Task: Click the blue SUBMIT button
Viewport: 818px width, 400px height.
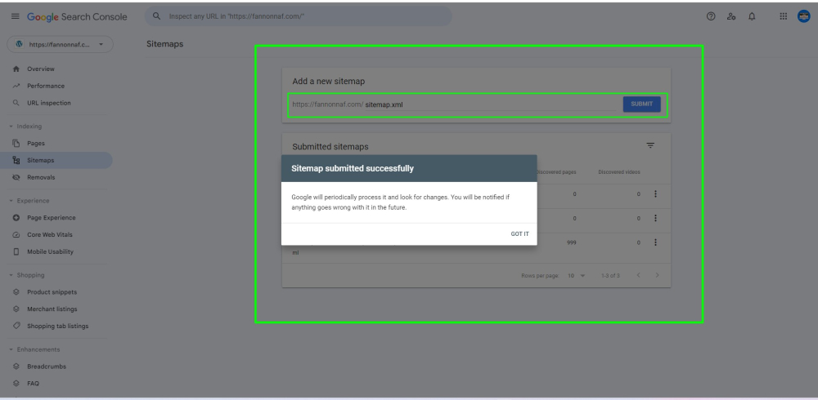Action: click(x=641, y=104)
